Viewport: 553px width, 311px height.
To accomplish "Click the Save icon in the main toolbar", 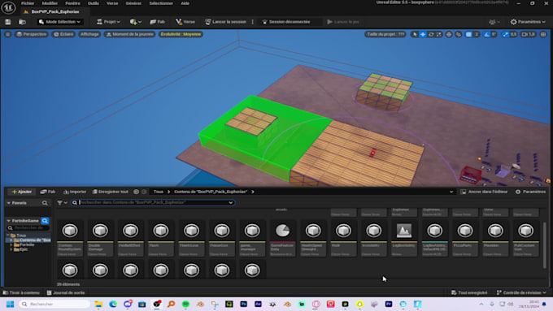I will 8,22.
